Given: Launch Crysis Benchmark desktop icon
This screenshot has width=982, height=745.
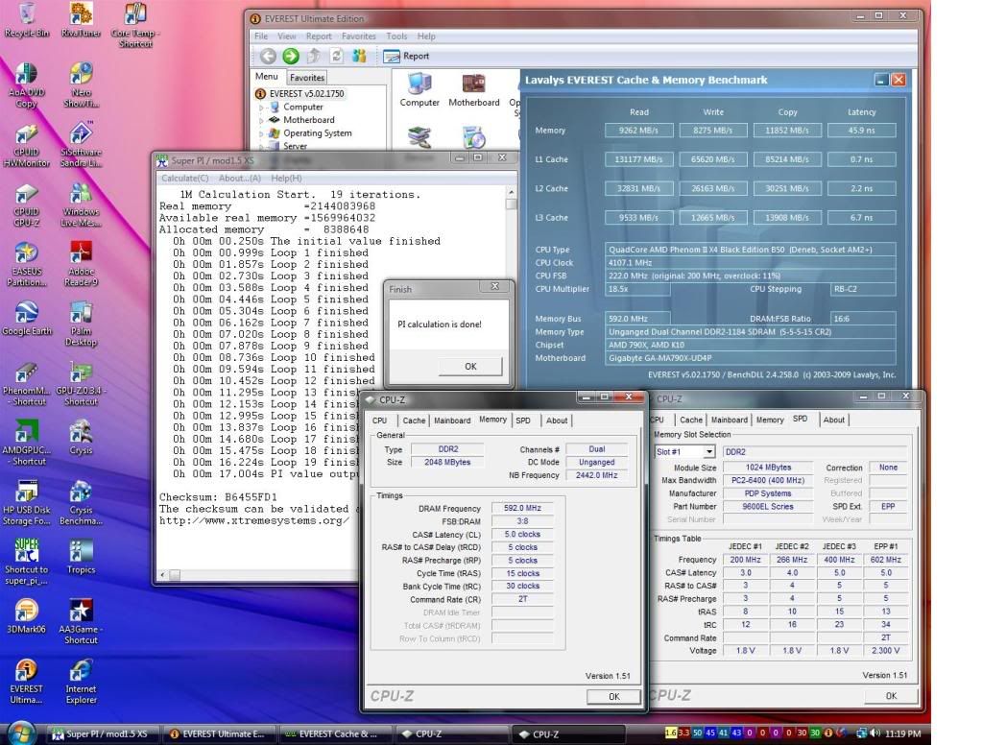Looking at the screenshot, I should [81, 502].
